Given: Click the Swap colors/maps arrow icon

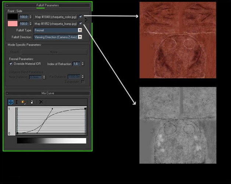Looking at the screenshot, I should [x=86, y=20].
